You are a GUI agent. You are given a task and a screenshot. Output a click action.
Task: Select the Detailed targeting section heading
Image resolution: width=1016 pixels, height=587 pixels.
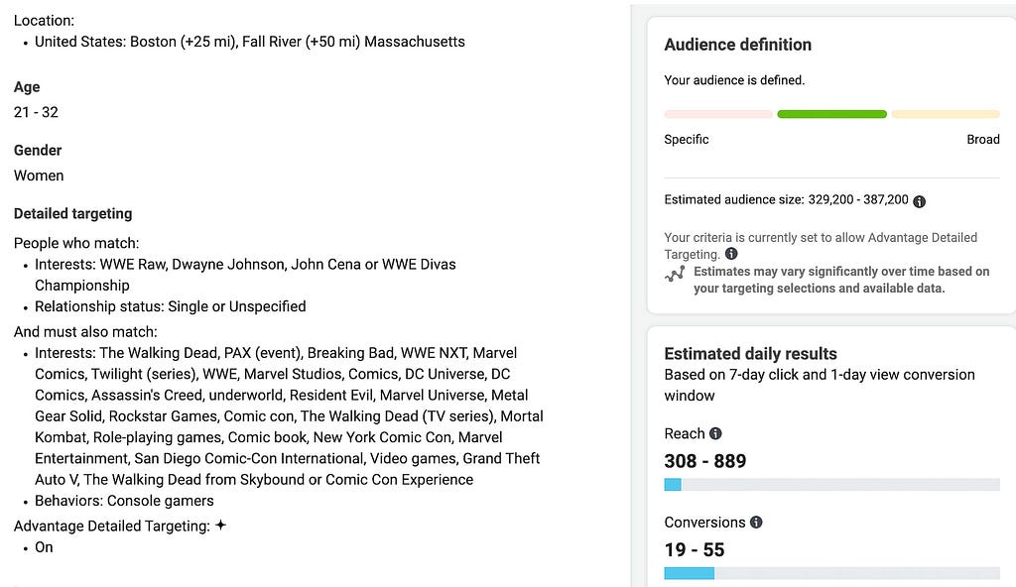(x=72, y=214)
